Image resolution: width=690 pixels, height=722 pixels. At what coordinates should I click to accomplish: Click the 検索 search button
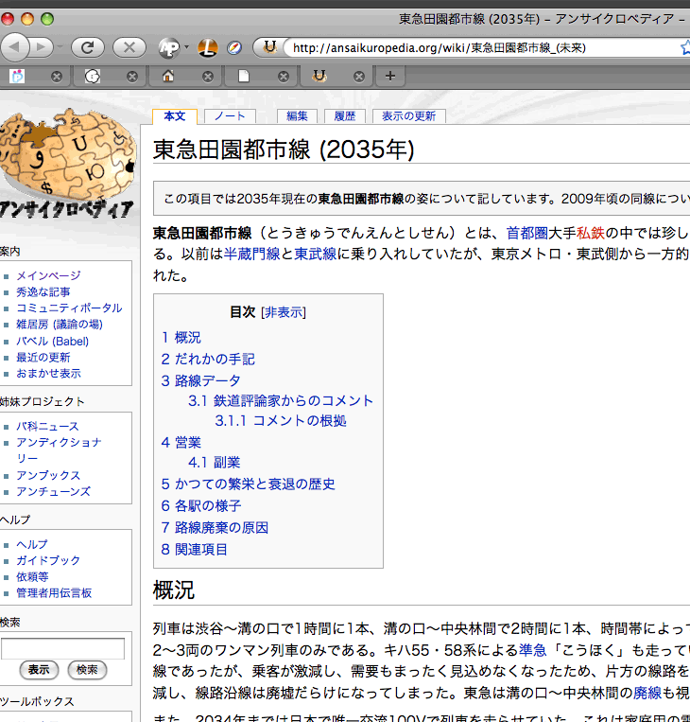[87, 670]
